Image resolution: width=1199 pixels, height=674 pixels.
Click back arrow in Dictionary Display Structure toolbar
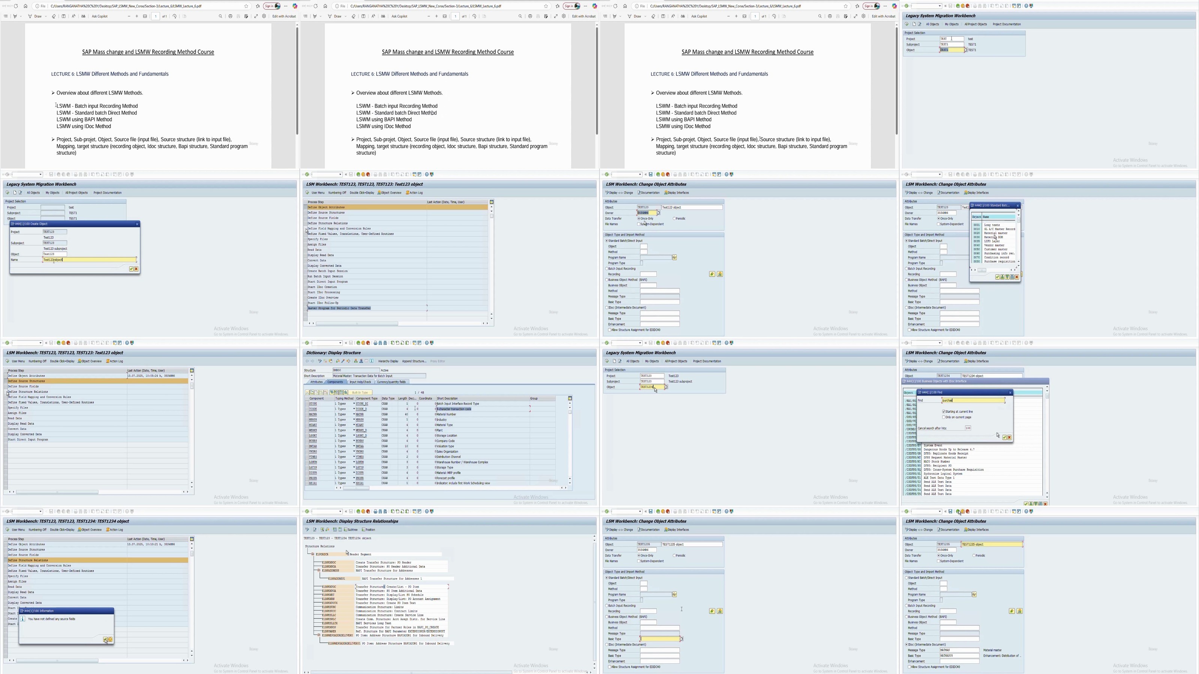tap(307, 361)
